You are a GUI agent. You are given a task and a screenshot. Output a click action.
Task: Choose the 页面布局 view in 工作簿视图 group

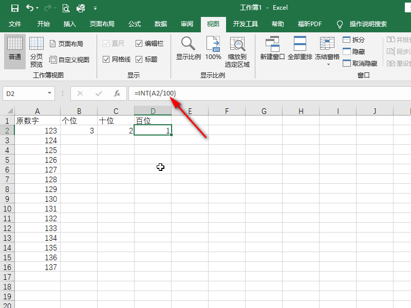[67, 44]
